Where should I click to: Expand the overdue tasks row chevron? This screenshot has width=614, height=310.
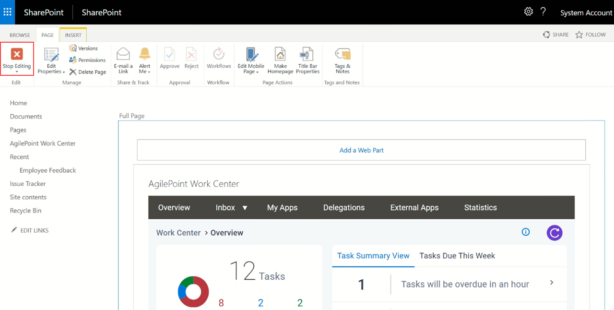tap(552, 283)
